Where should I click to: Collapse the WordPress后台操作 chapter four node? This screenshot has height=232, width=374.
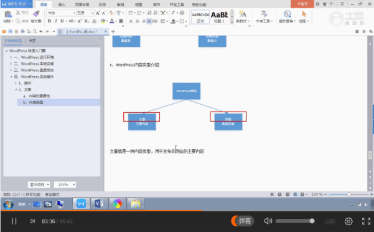point(11,77)
